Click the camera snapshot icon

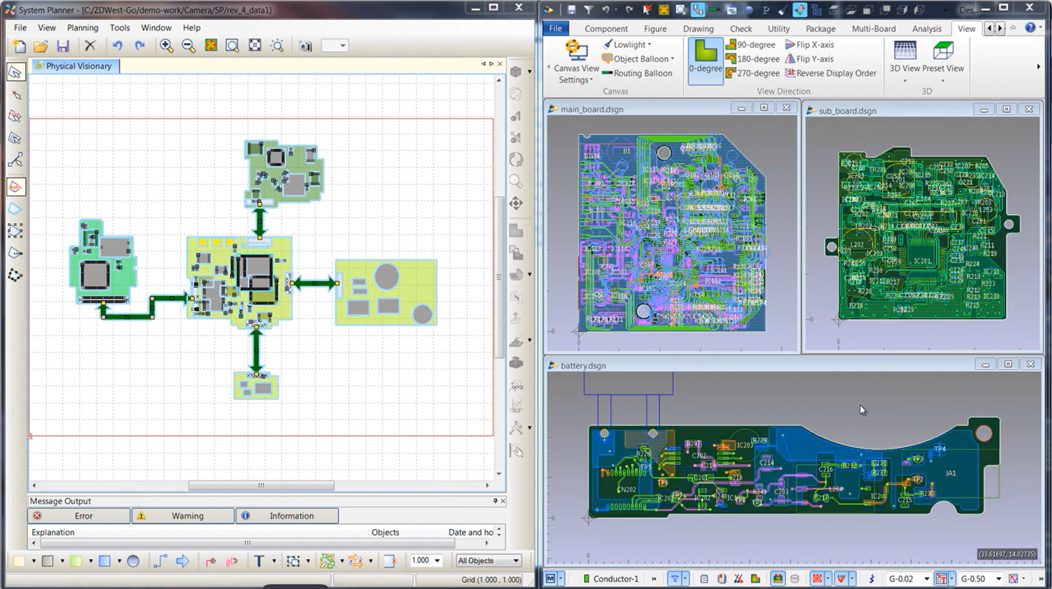point(305,46)
